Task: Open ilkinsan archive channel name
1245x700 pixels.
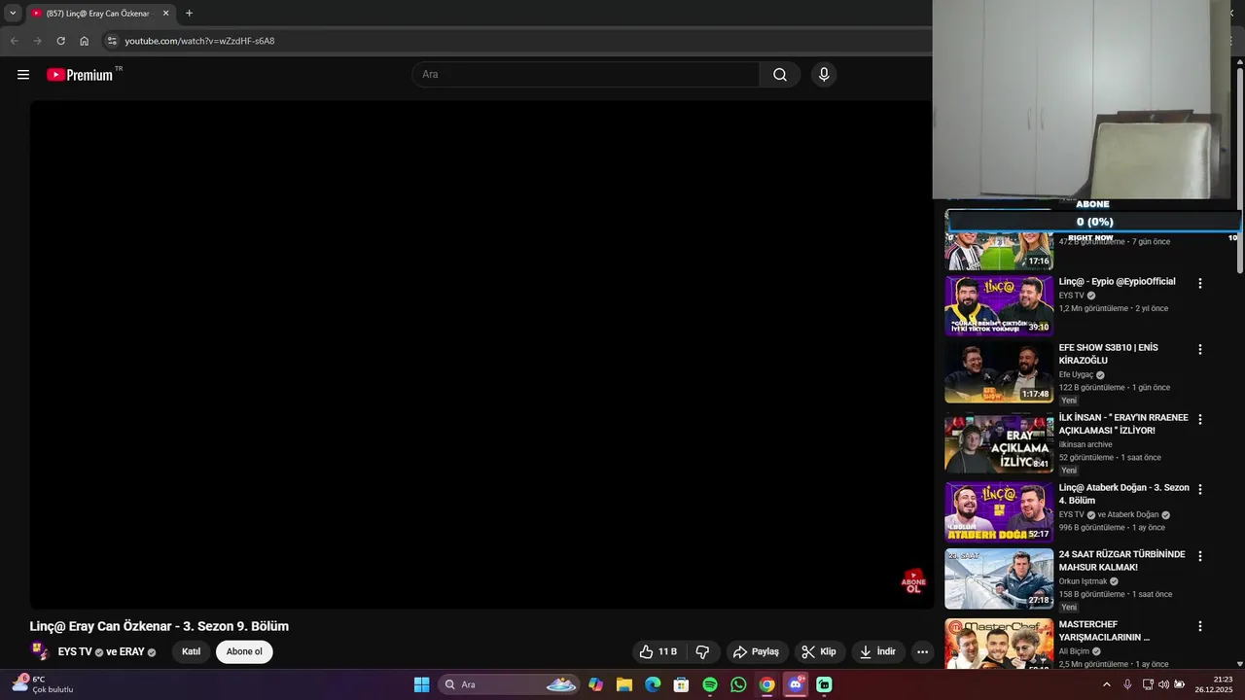Action: (1085, 444)
